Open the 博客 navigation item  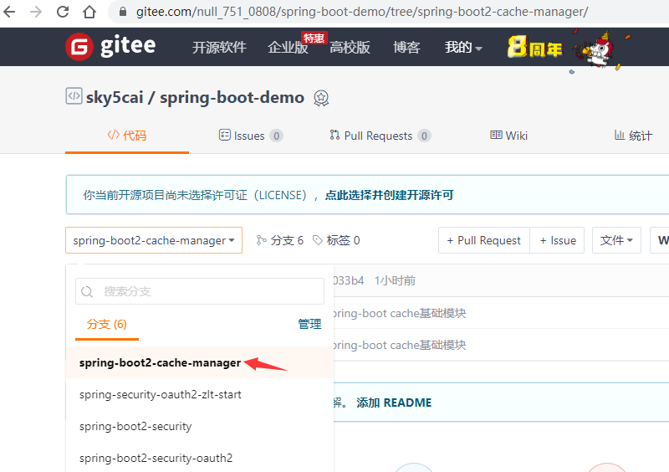(406, 47)
